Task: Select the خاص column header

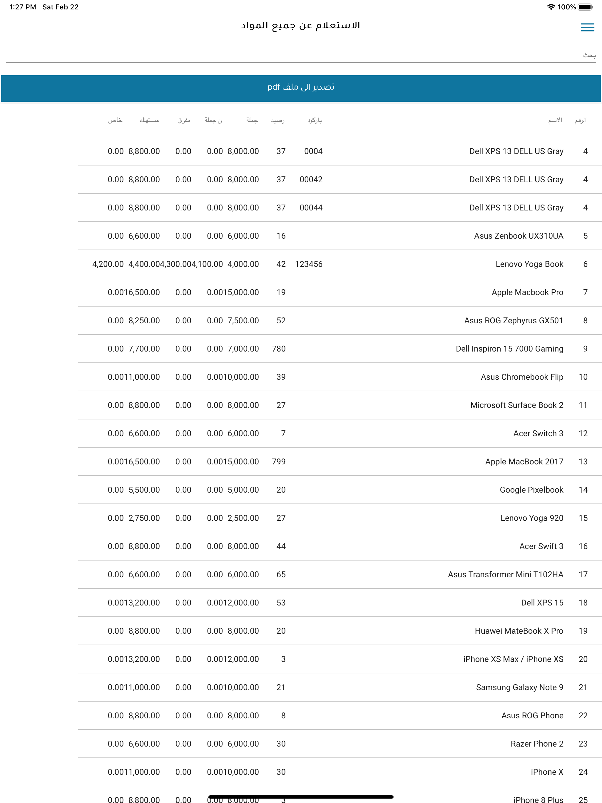Action: pos(115,120)
